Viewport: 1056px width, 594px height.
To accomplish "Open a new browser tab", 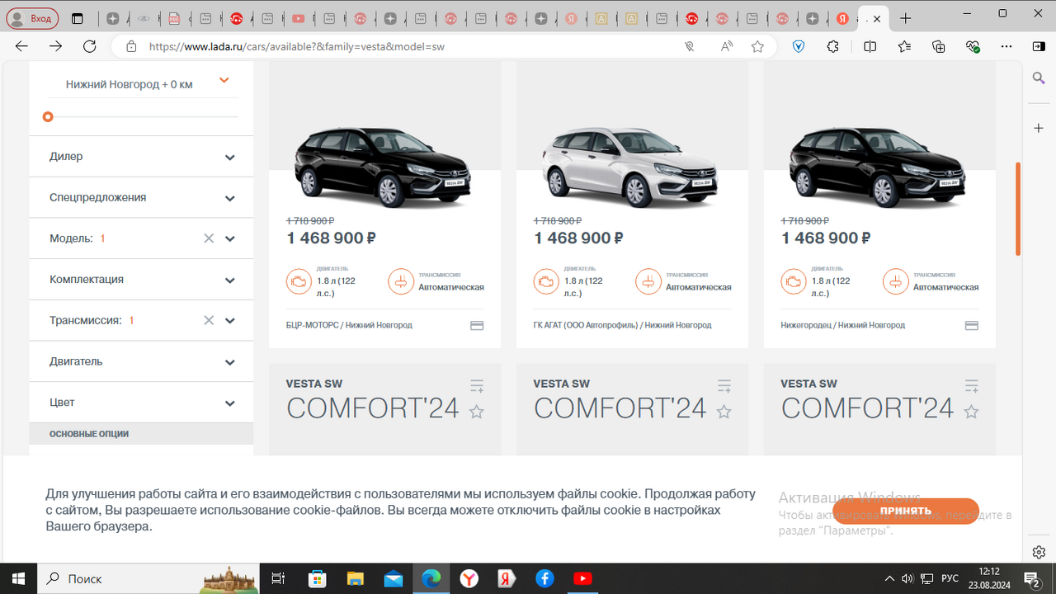I will point(906,18).
